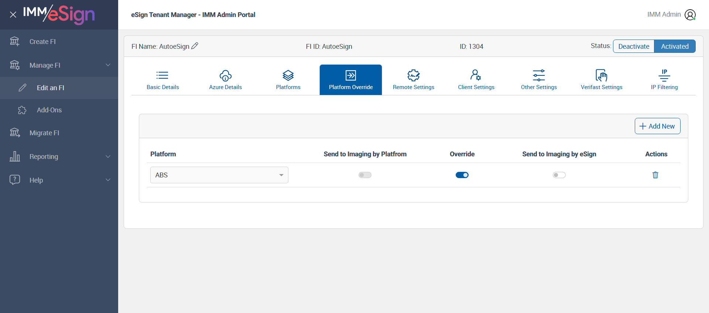The height and width of the screenshot is (313, 709).
Task: Switch to the Basic Details tab
Action: pyautogui.click(x=163, y=80)
